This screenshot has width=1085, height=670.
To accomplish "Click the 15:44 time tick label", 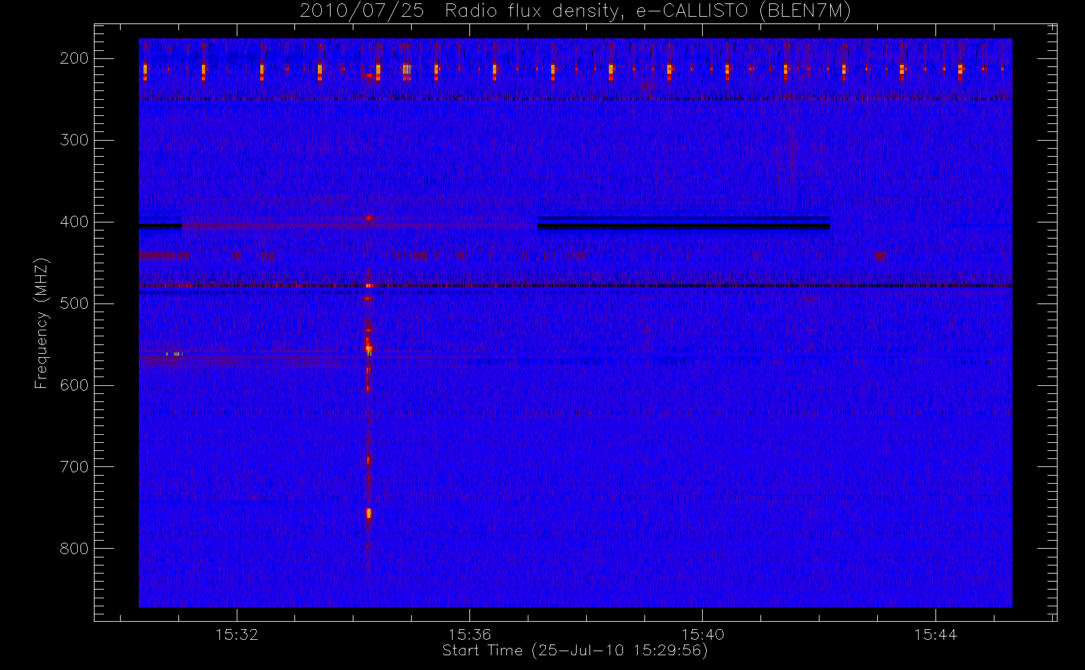I will 935,634.
